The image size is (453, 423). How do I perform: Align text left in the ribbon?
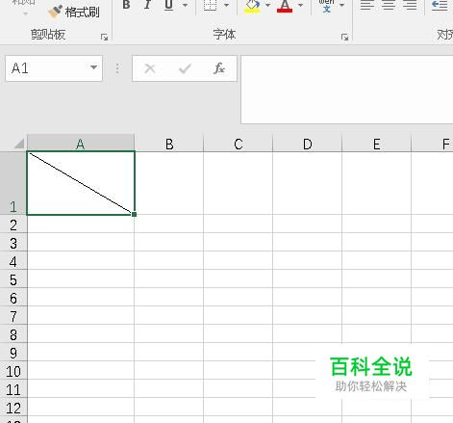pyautogui.click(x=367, y=5)
